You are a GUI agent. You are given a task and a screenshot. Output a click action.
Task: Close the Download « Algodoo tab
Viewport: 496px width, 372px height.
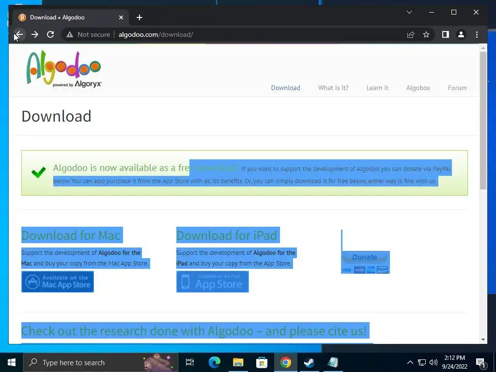pyautogui.click(x=121, y=17)
